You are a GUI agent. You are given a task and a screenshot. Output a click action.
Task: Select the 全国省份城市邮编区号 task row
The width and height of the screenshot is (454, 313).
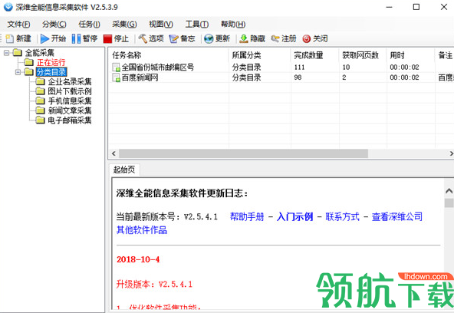(x=281, y=68)
